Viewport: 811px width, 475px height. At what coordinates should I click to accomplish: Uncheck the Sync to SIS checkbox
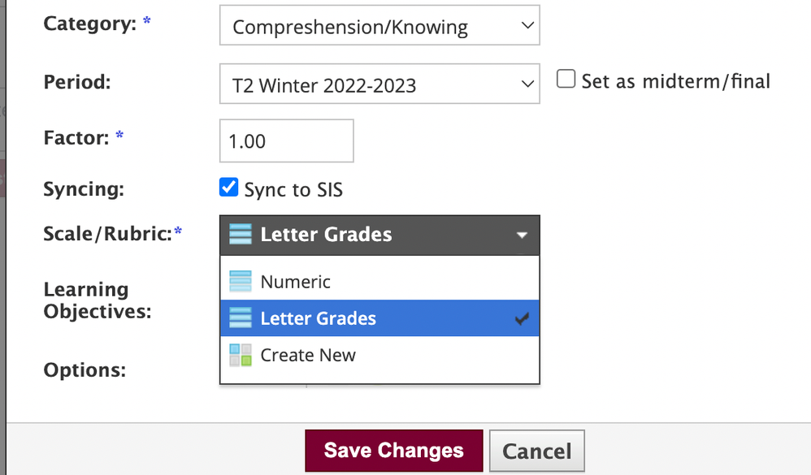229,188
